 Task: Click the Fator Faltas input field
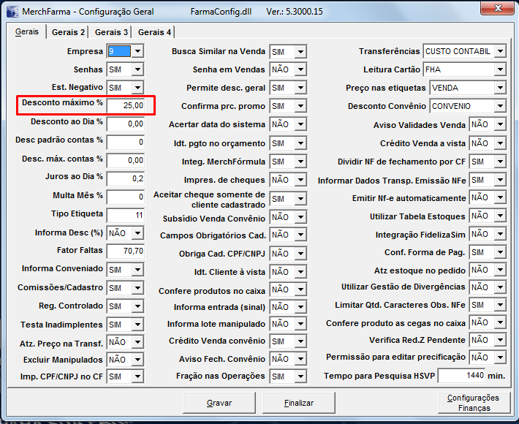[x=125, y=251]
